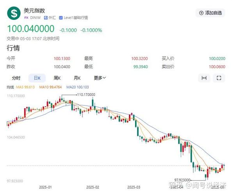This screenshot has width=232, height=195.
Task: Select the 日K tab
Action: 37,78
